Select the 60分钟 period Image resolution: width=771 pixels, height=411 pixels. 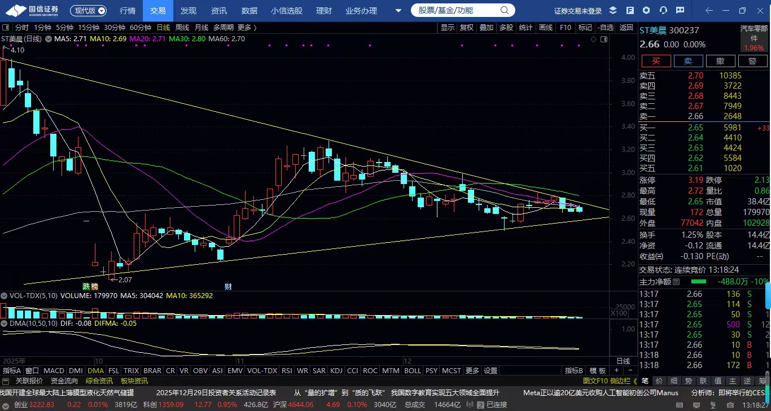(x=141, y=28)
